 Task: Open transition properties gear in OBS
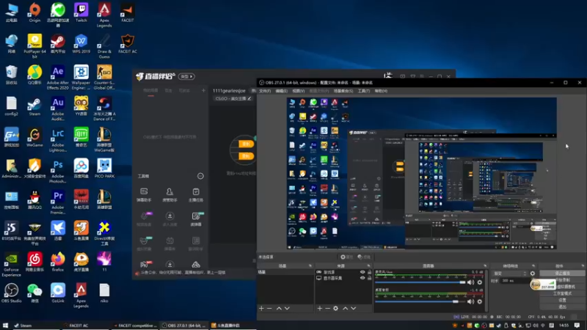pyautogui.click(x=533, y=274)
